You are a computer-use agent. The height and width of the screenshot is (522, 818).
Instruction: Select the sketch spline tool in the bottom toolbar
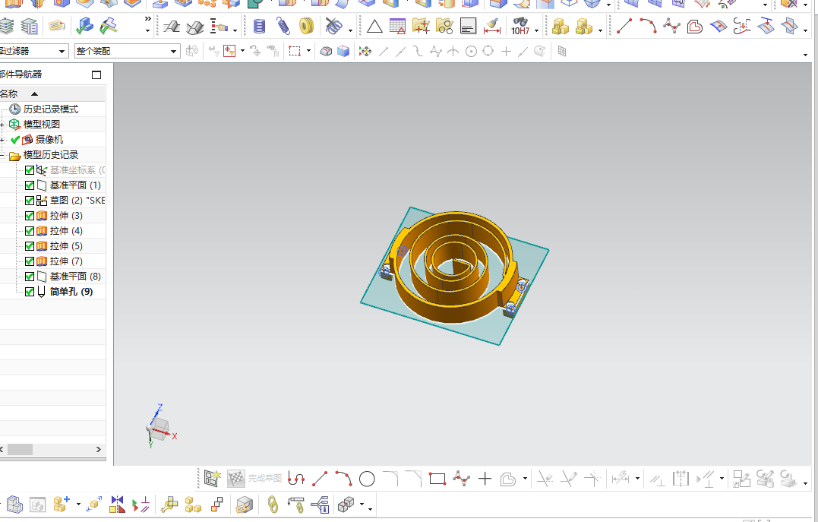tap(461, 479)
